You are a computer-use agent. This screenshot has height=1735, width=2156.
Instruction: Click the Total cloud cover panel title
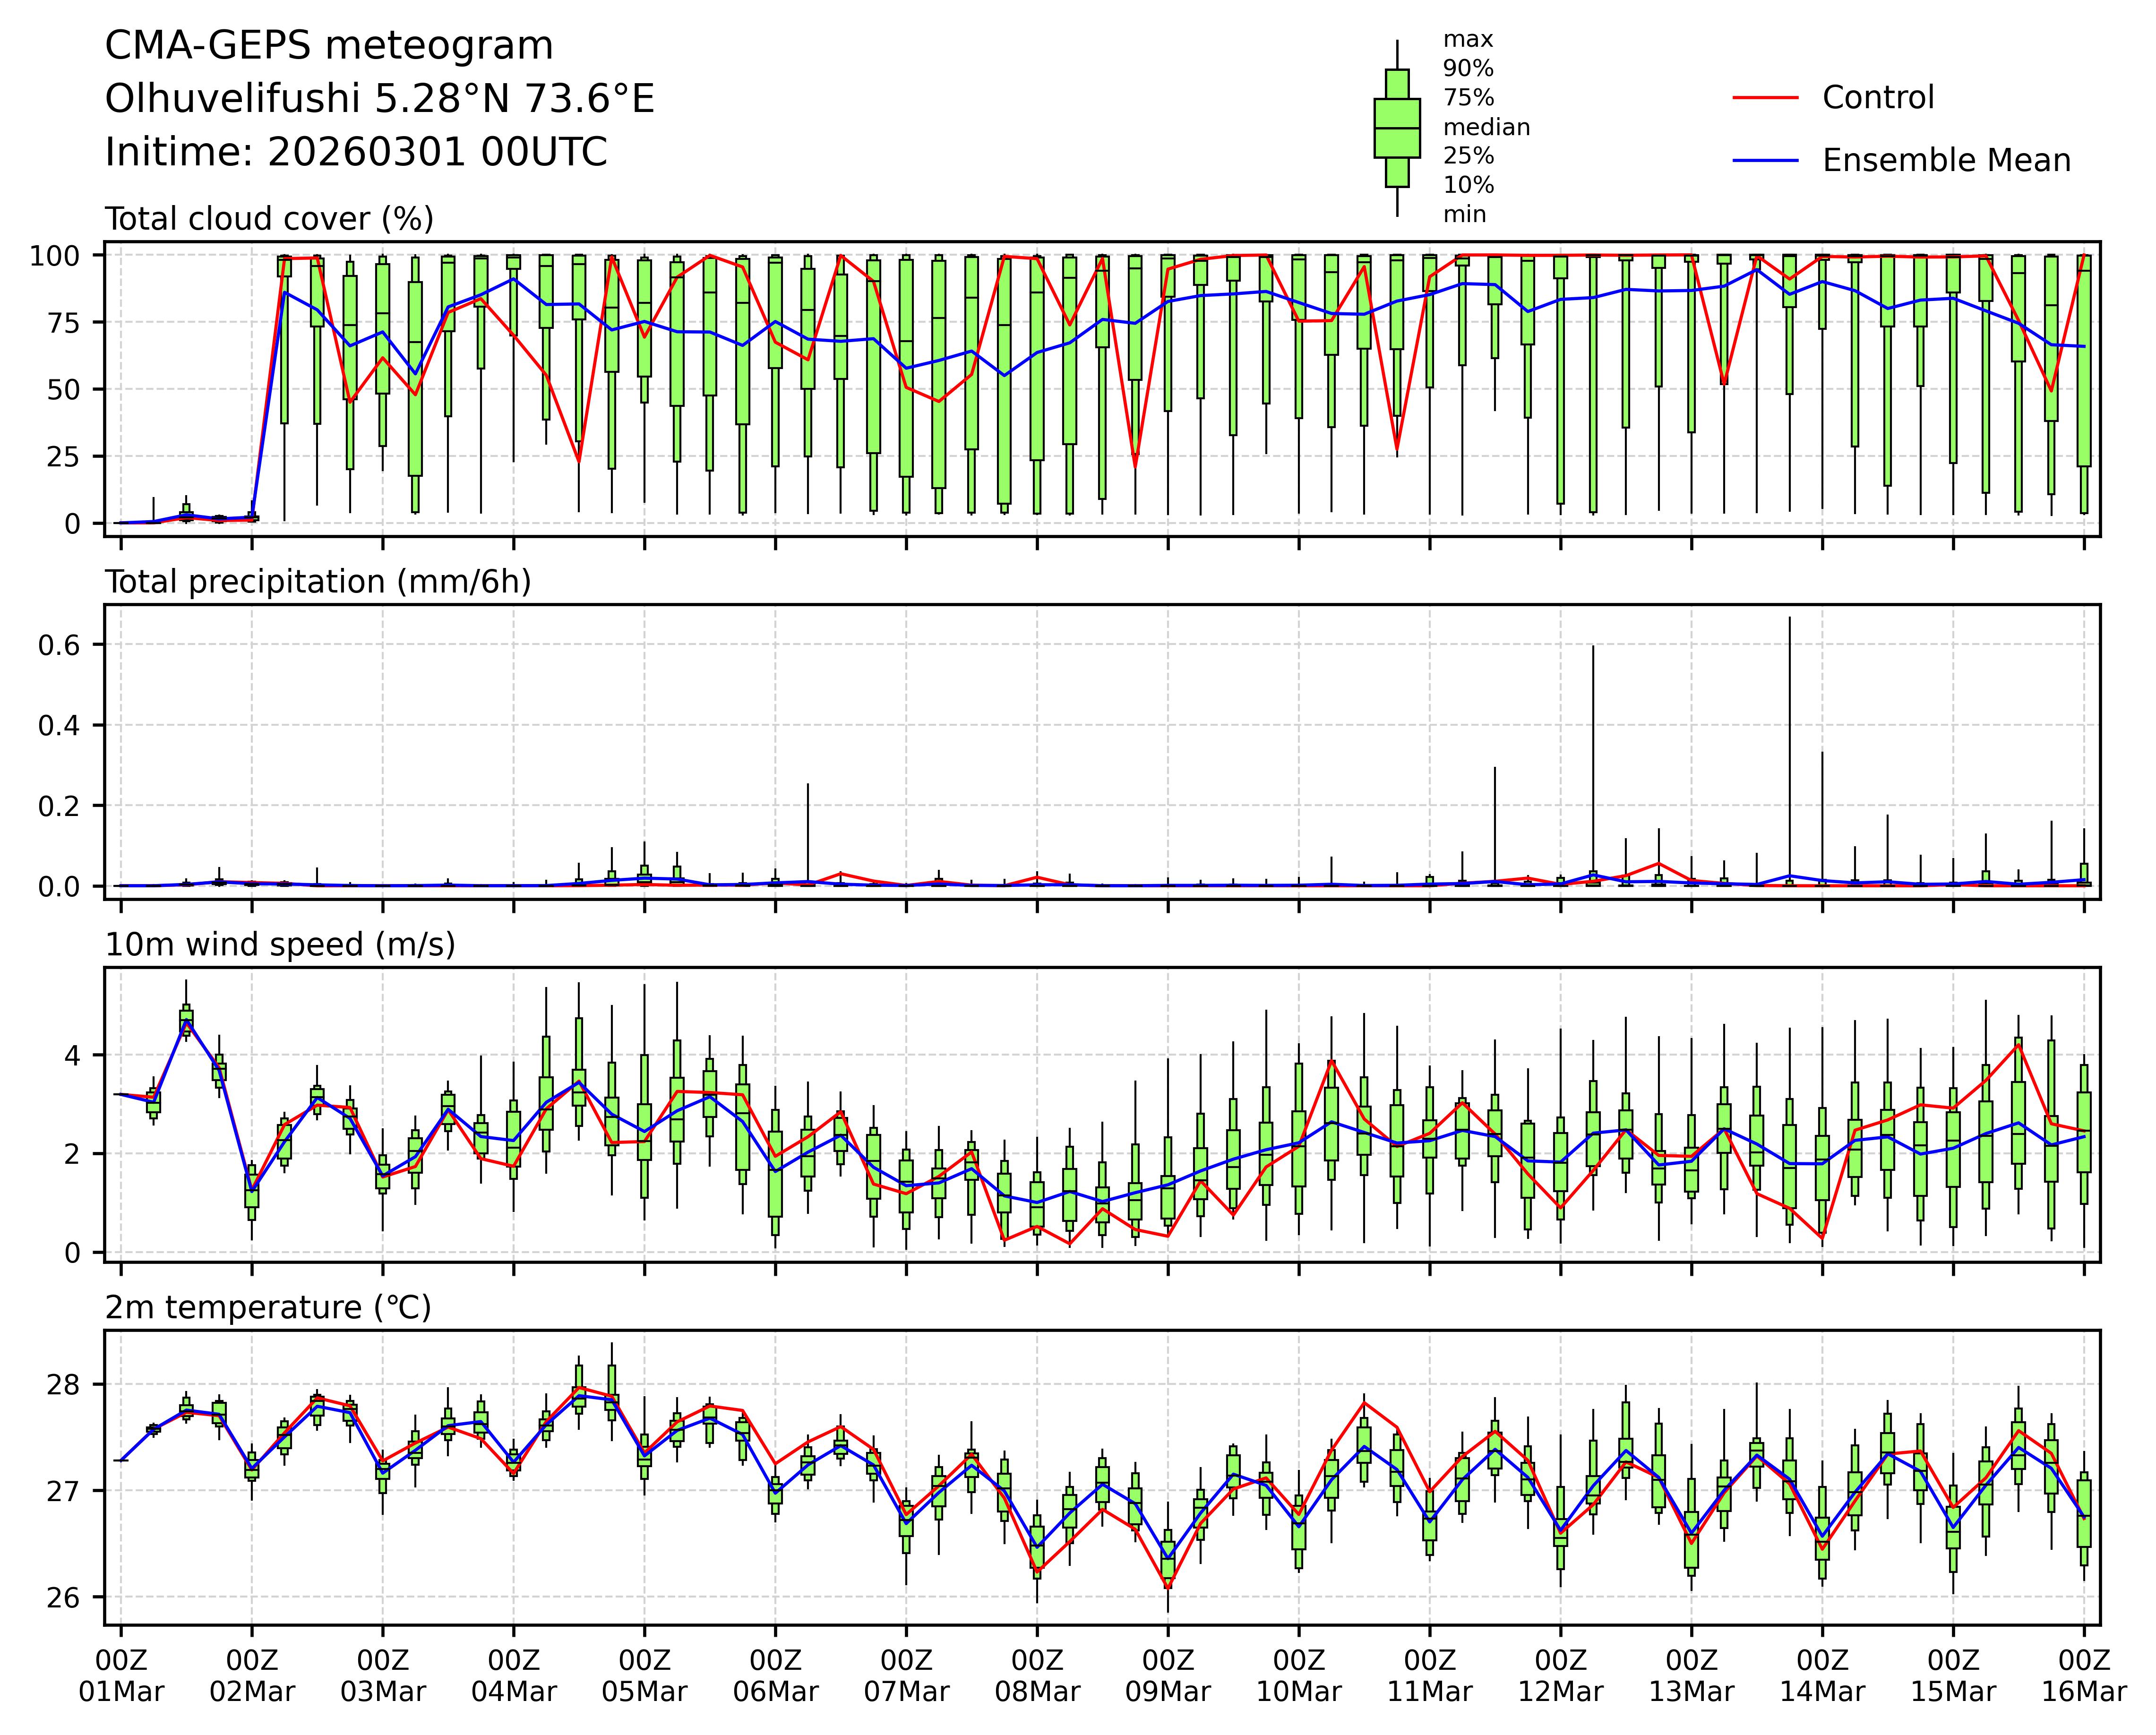pyautogui.click(x=269, y=219)
